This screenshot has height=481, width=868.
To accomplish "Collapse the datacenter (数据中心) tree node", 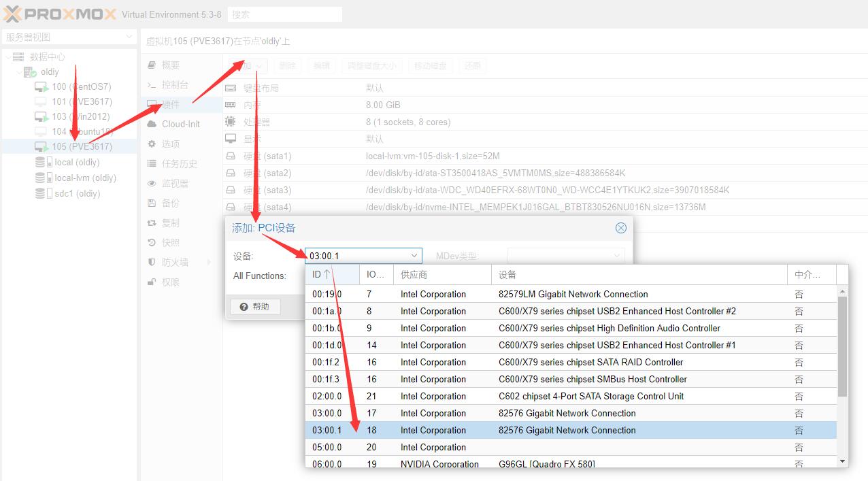I will pos(7,57).
